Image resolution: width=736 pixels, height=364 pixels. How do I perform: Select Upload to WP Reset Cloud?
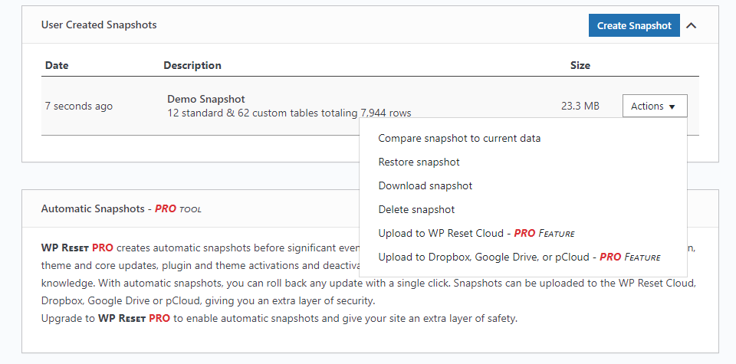[476, 233]
